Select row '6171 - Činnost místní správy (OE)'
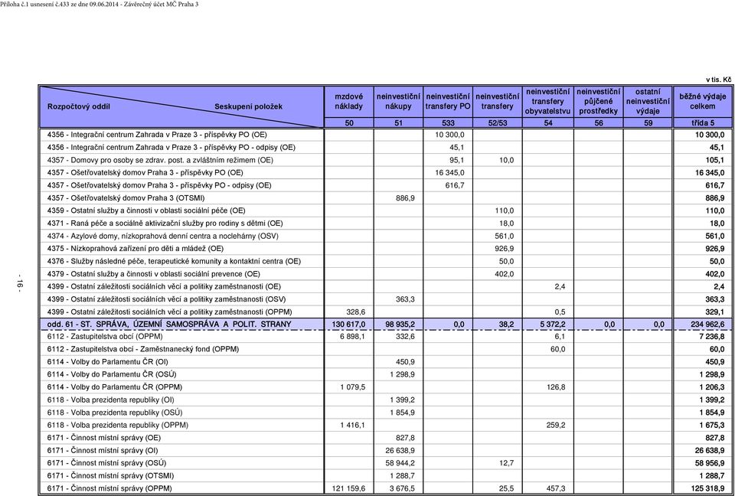735x496 pixels. pyautogui.click(x=385, y=438)
